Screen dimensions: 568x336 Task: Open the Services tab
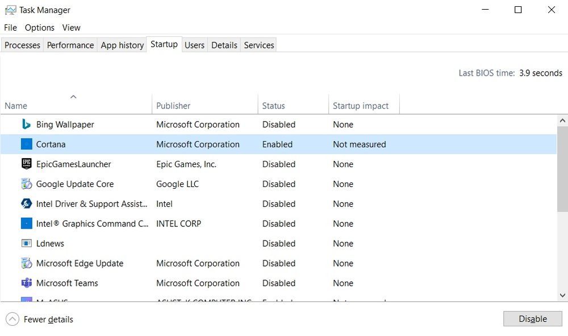[258, 45]
